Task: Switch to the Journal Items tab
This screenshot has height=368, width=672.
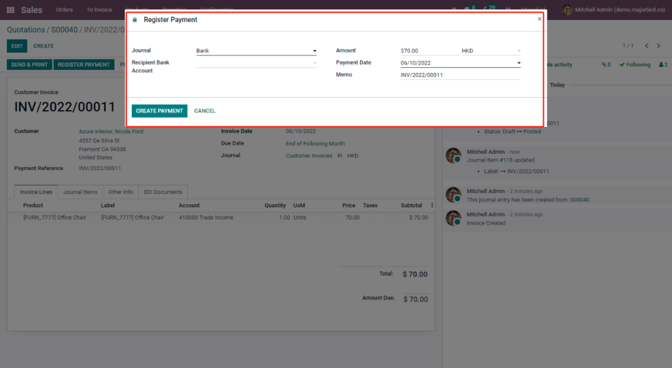Action: coord(80,192)
